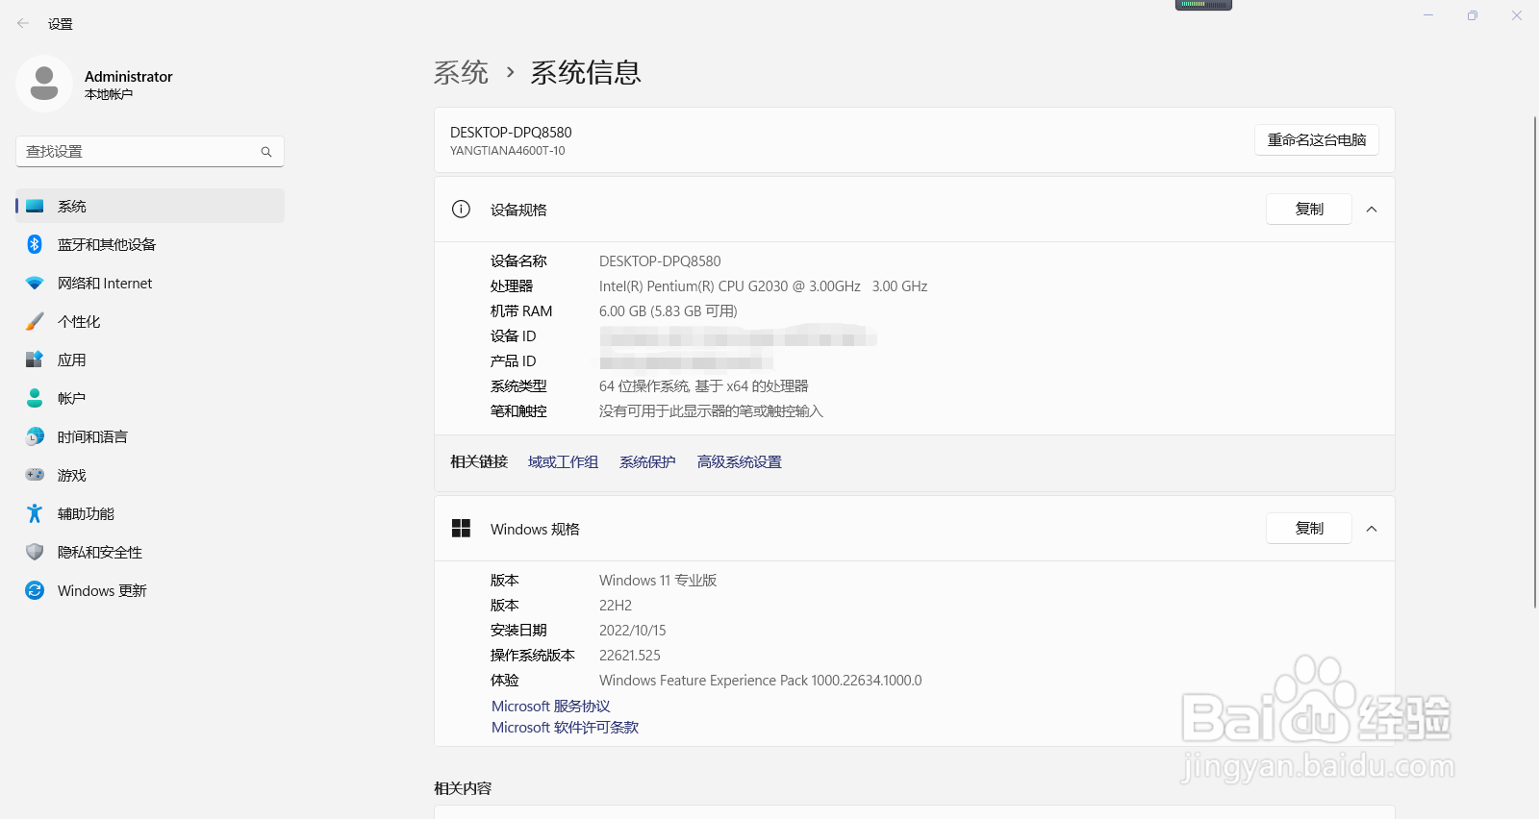
Task: Select the System monitor icon in the sidebar
Action: [35, 206]
